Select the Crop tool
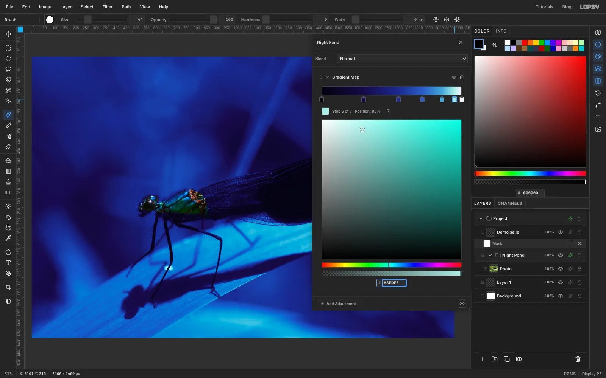This screenshot has height=378, width=606. pos(8,287)
